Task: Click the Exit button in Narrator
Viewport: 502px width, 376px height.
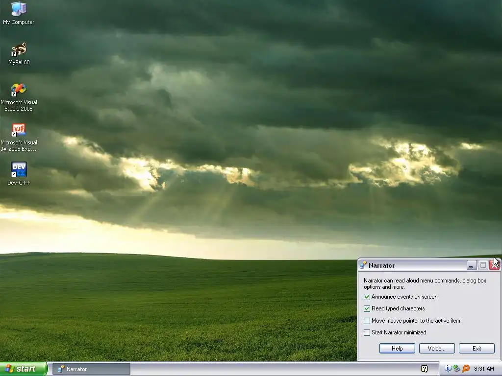Action: [x=477, y=349]
